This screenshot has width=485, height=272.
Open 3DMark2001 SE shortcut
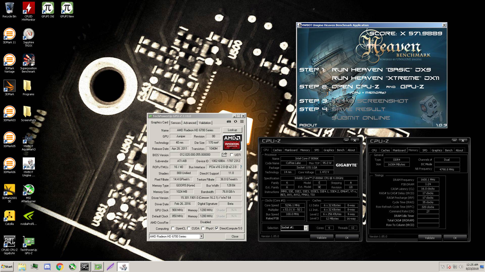[x=9, y=193]
